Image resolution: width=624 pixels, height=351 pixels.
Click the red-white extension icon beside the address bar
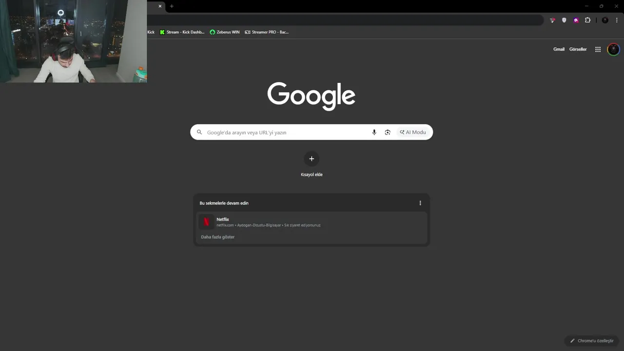coord(552,20)
